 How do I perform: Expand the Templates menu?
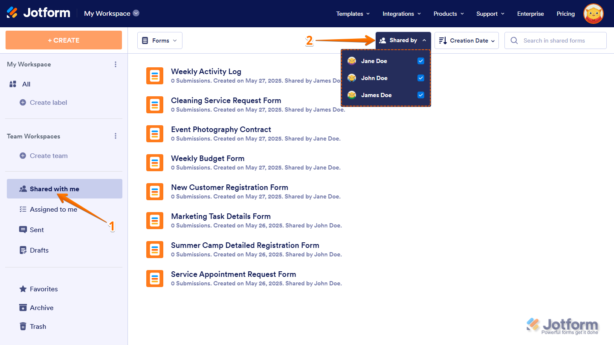pos(353,14)
